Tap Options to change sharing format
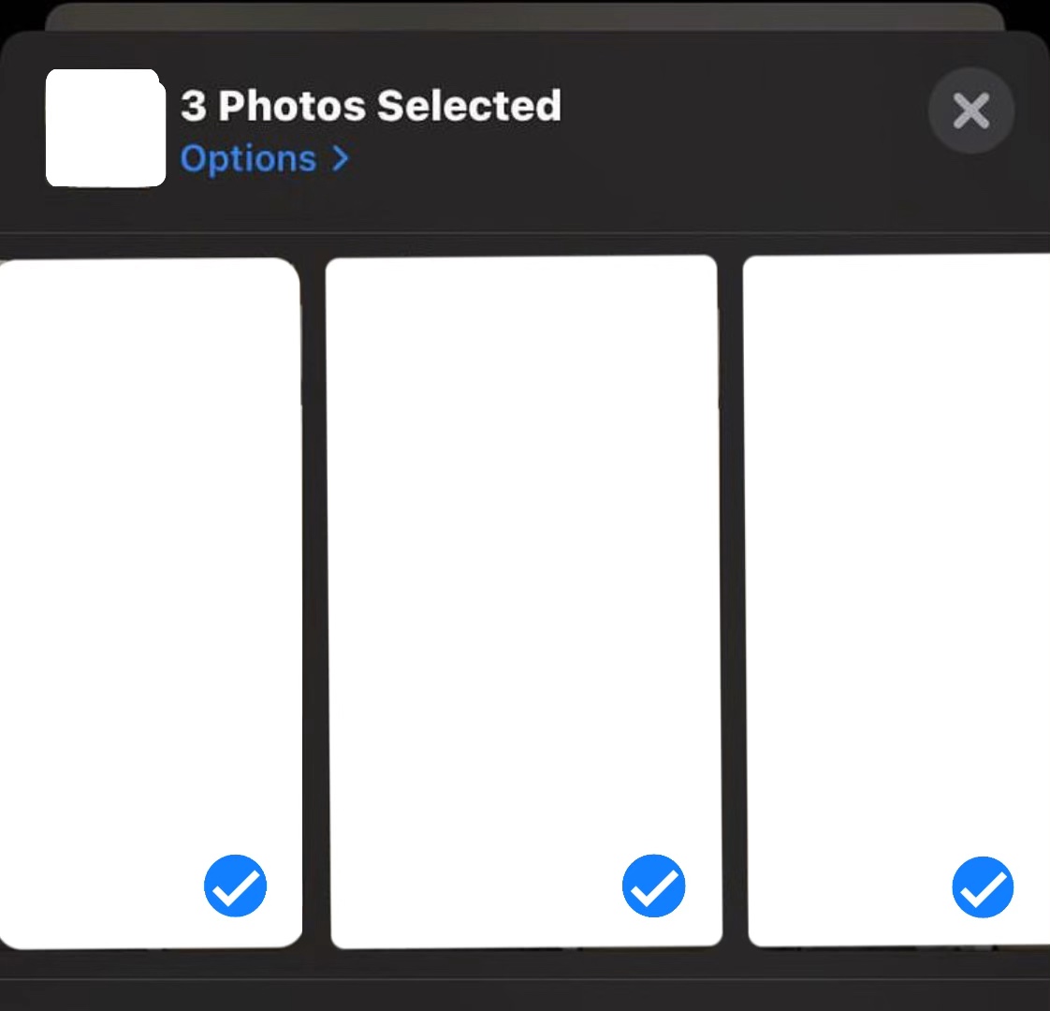 click(248, 159)
